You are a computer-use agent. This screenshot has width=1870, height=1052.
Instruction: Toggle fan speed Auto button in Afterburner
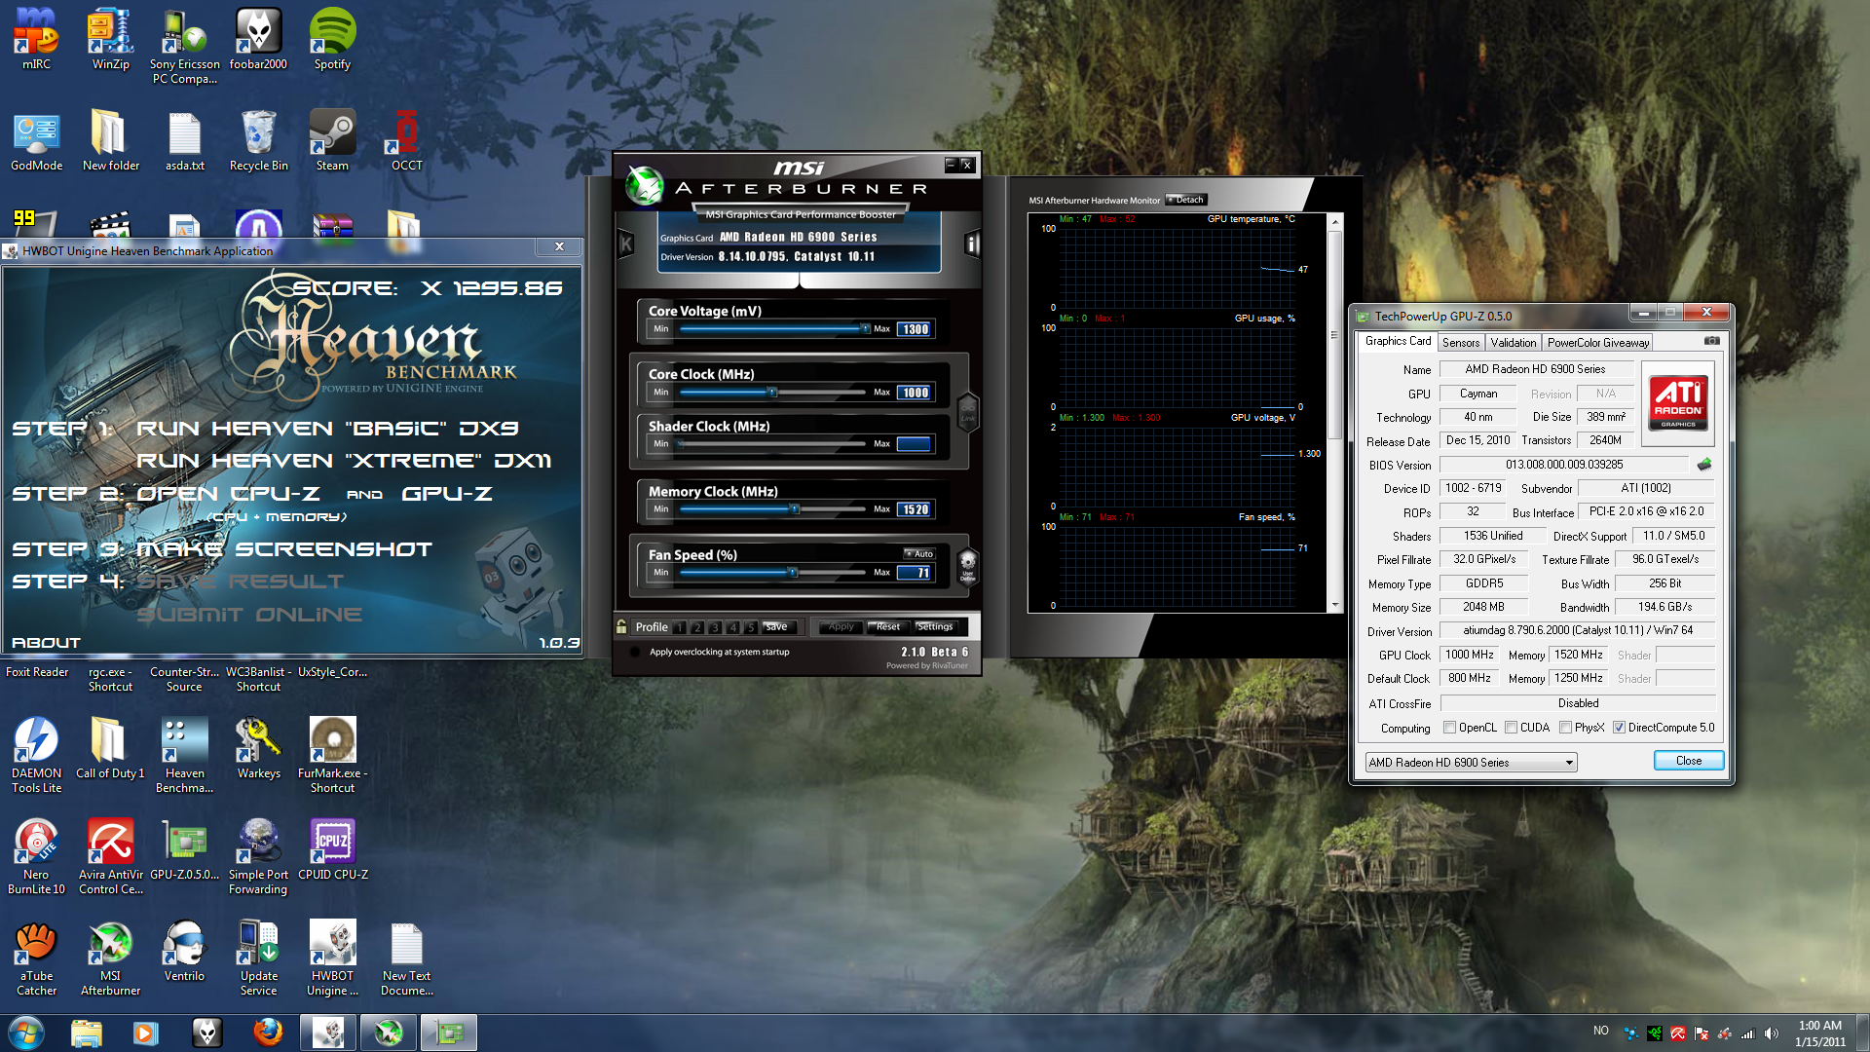[x=918, y=553]
